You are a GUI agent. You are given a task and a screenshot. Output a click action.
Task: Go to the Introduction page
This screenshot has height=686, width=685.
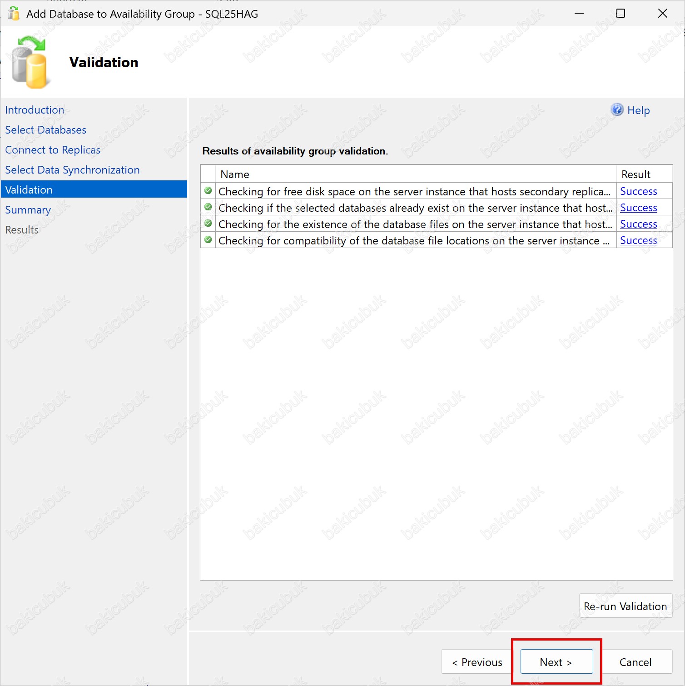coord(35,110)
